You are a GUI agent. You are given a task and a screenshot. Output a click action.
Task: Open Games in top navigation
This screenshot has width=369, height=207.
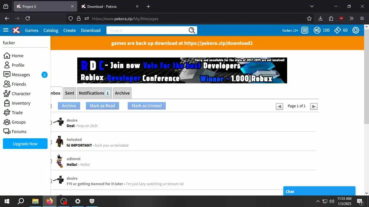pyautogui.click(x=32, y=30)
